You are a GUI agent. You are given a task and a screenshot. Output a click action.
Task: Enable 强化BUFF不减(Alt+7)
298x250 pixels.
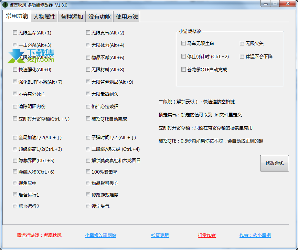[x=15, y=82]
